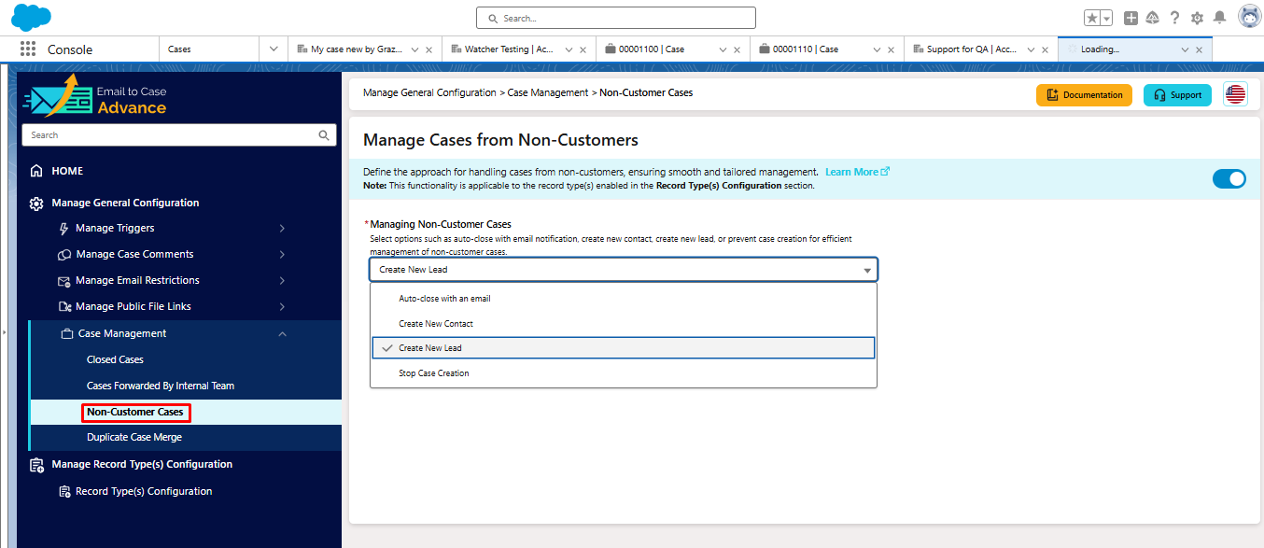Screen dimensions: 1264x548
Task: Select Stop Case Creation option
Action: tap(624, 373)
